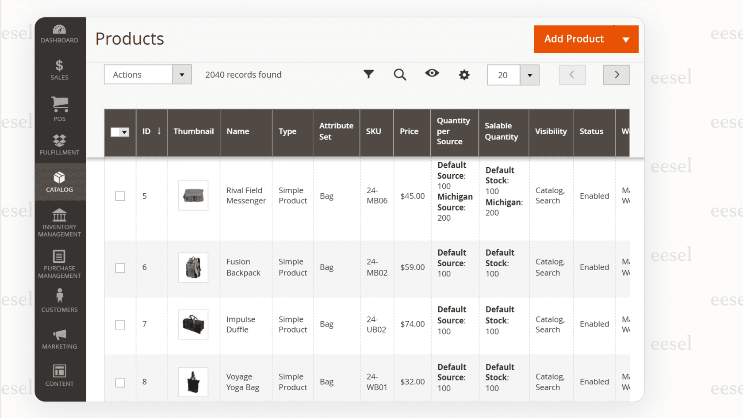Tick the Voyage Yoga Bag row checkbox
Screen dimensions: 743x418
tap(120, 382)
